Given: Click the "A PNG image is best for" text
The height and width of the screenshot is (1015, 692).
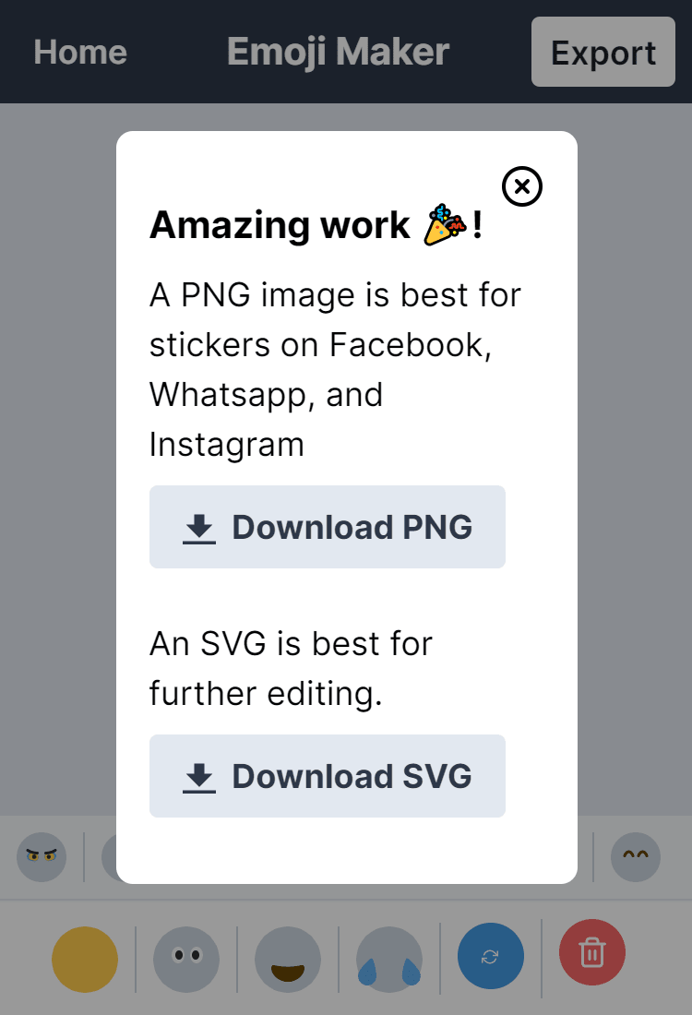Looking at the screenshot, I should pyautogui.click(x=335, y=295).
